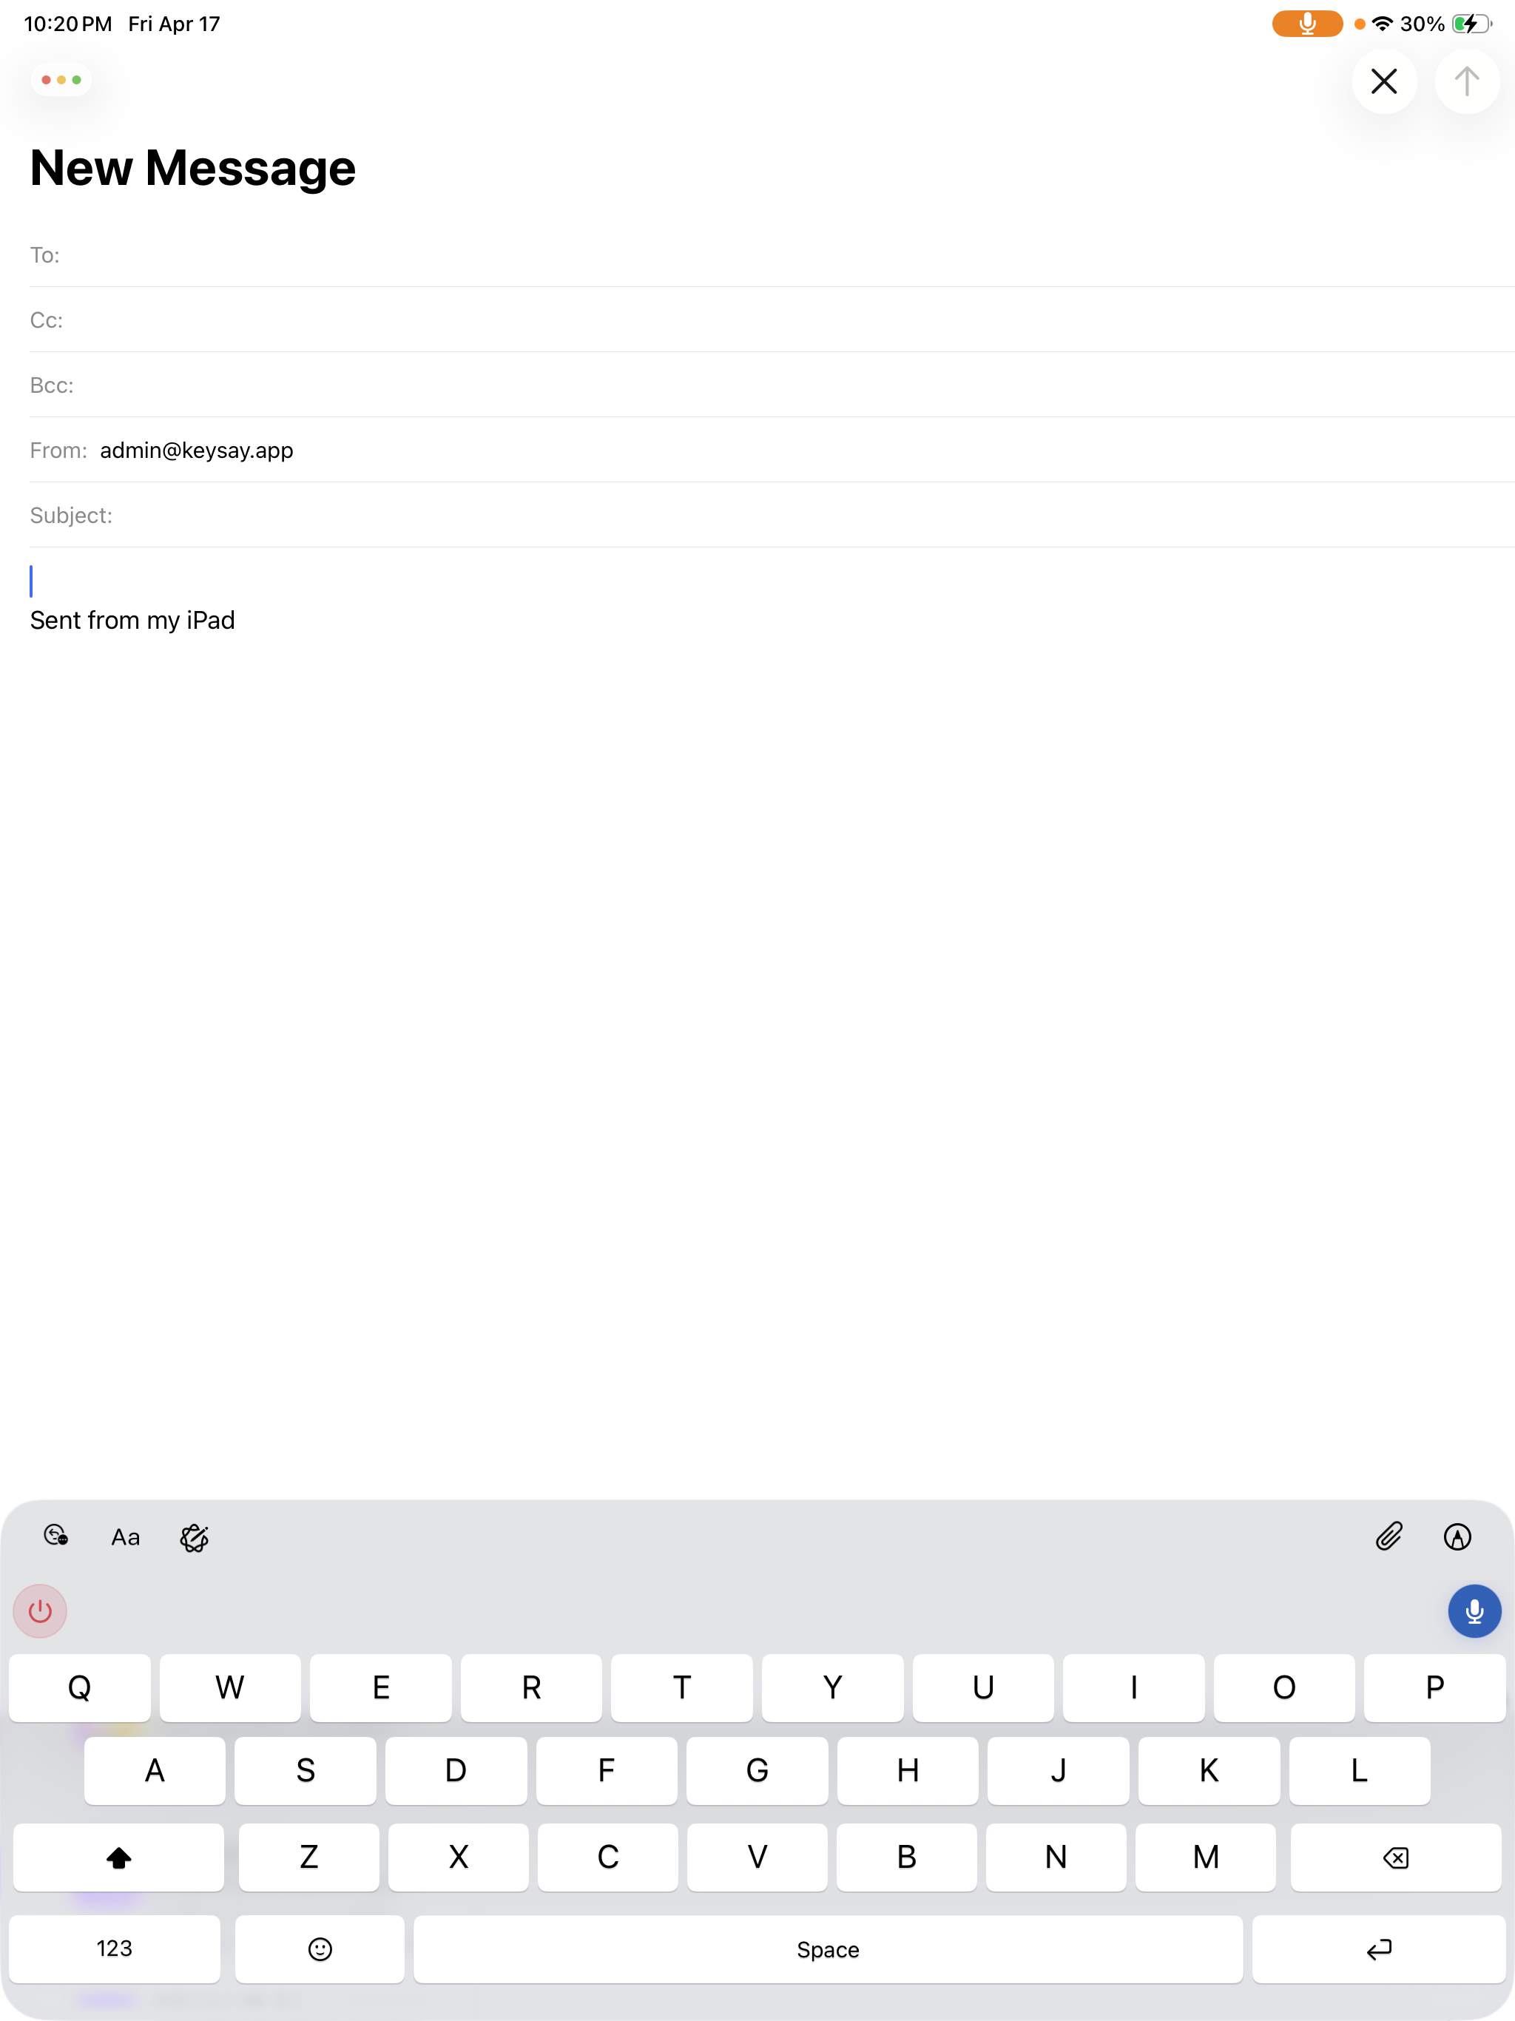Tap the C key
This screenshot has width=1515, height=2021.
607,1857
